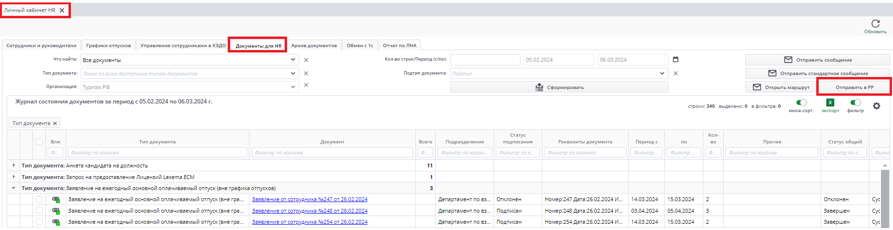This screenshot has height=230, width=893.
Task: Open the Что найти dropdown
Action: (293, 60)
